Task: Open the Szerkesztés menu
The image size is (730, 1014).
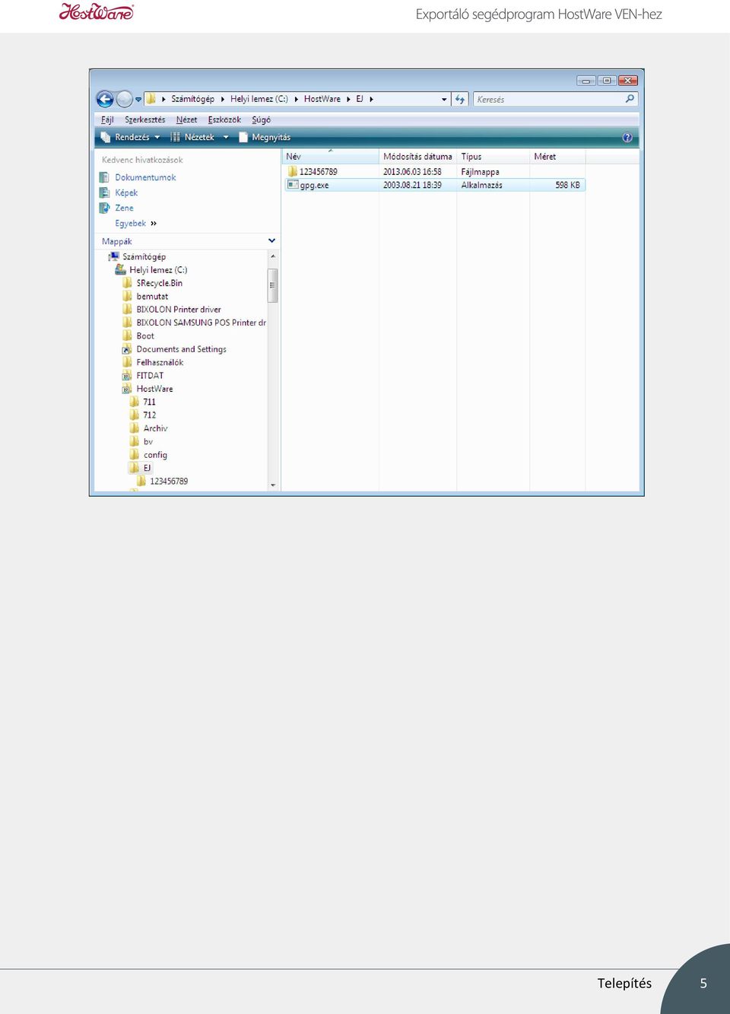Action: coord(144,119)
